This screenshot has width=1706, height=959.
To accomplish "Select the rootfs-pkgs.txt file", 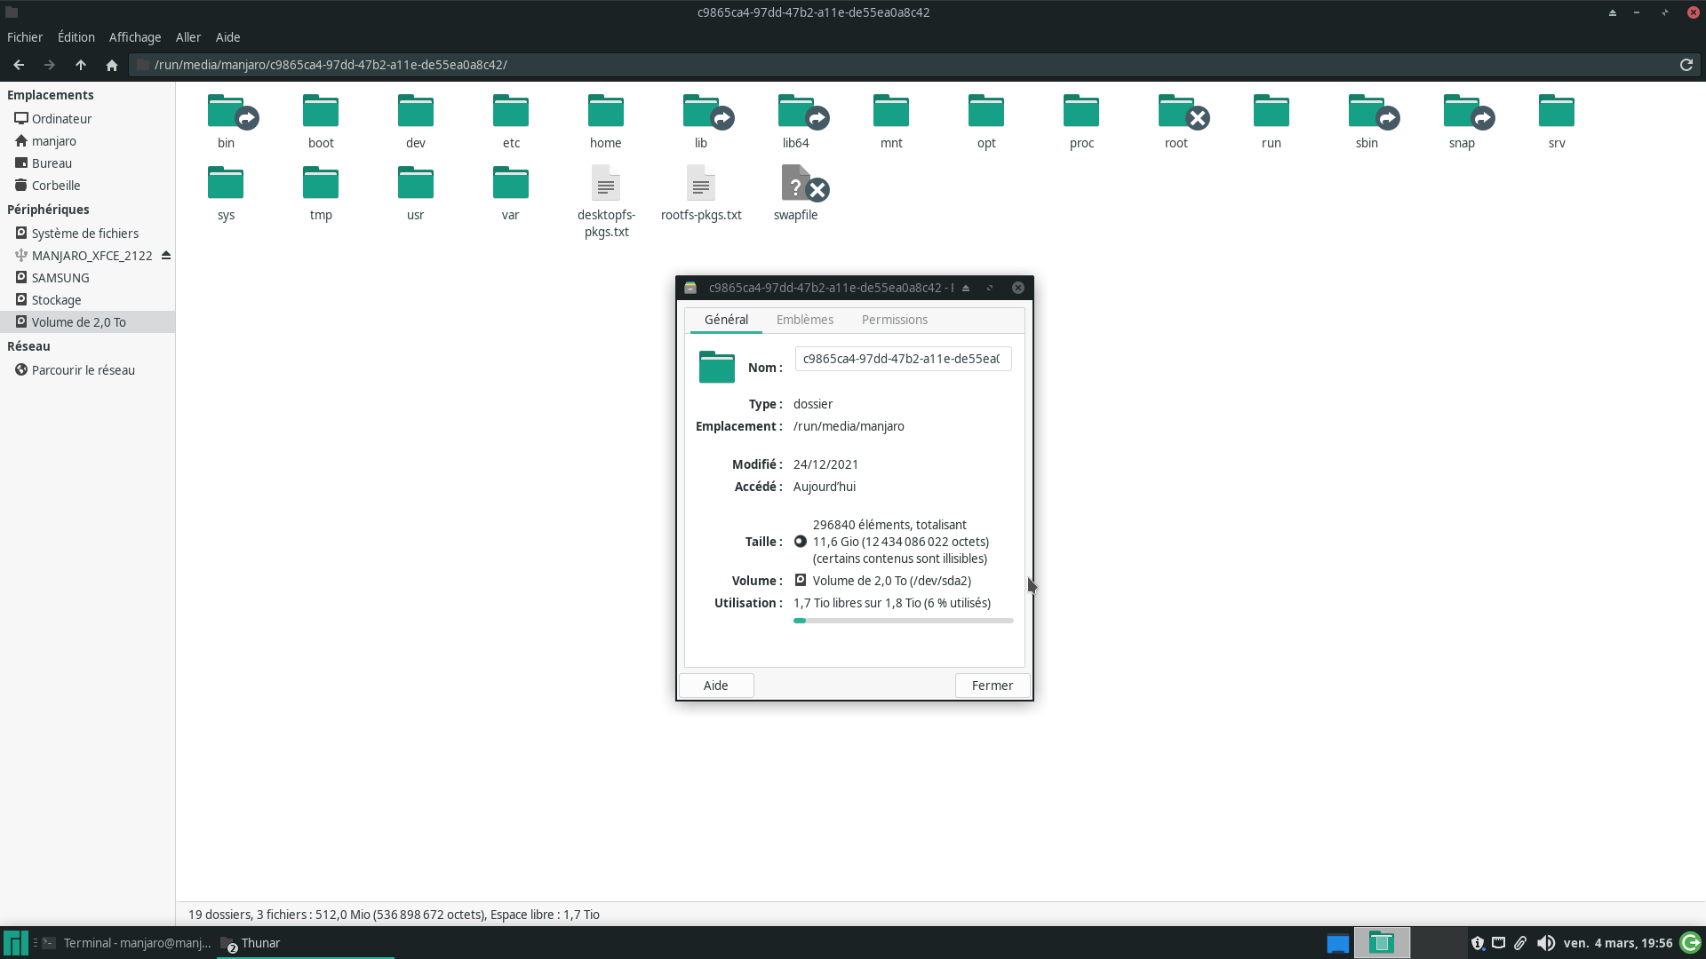I will (701, 185).
